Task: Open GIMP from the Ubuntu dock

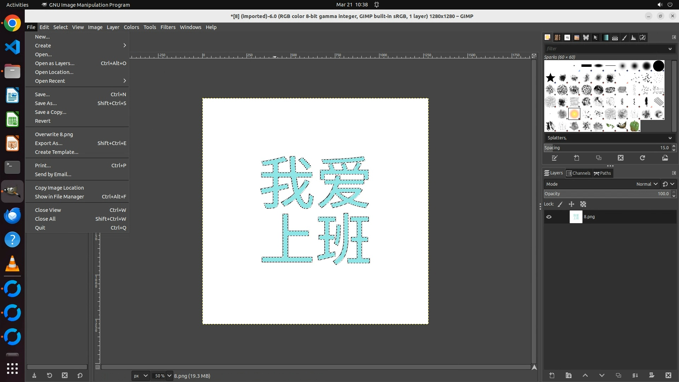Action: [x=12, y=191]
